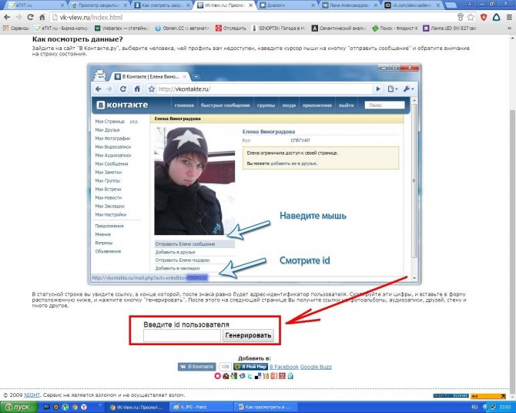The image size is (516, 413).
Task: Open the red shield extension icon
Action: click(484, 17)
